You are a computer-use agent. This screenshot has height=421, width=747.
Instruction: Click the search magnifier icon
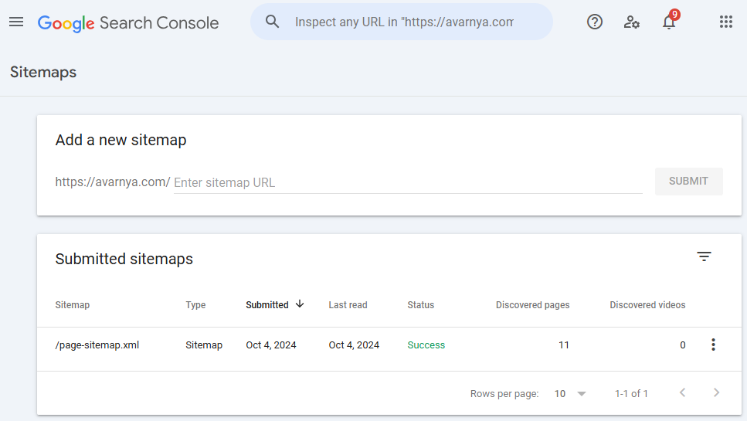[272, 22]
